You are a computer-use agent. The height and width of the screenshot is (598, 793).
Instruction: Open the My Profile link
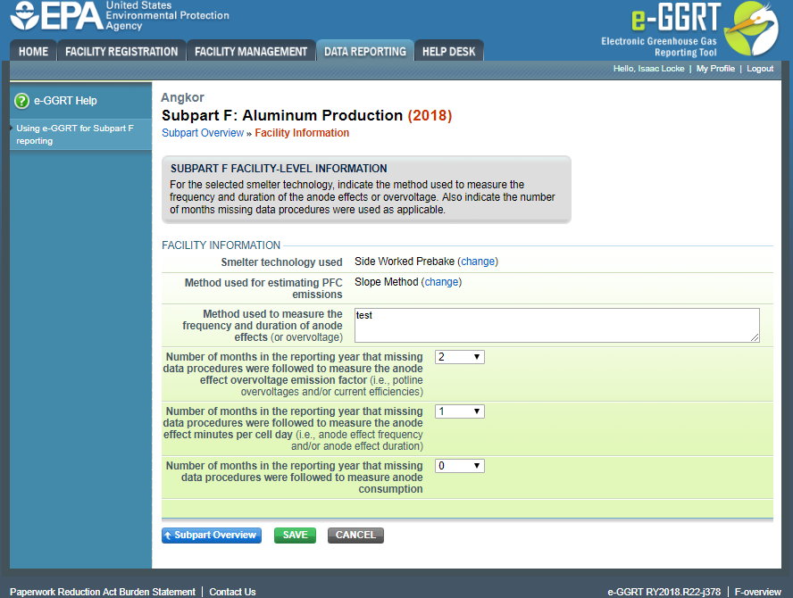point(715,69)
